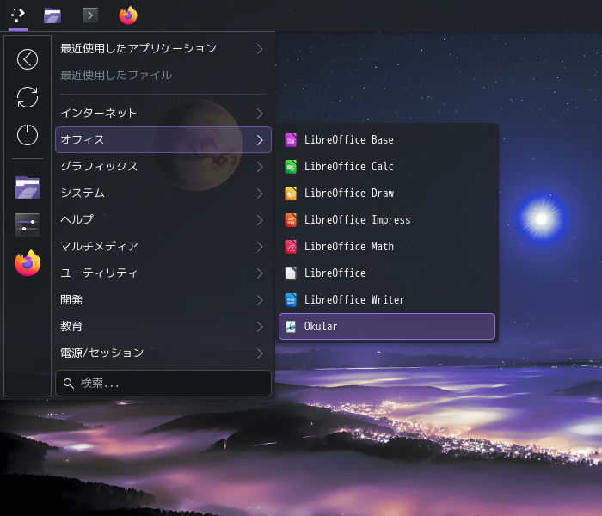Launch Okular from the office submenu
The width and height of the screenshot is (602, 516).
(x=387, y=326)
